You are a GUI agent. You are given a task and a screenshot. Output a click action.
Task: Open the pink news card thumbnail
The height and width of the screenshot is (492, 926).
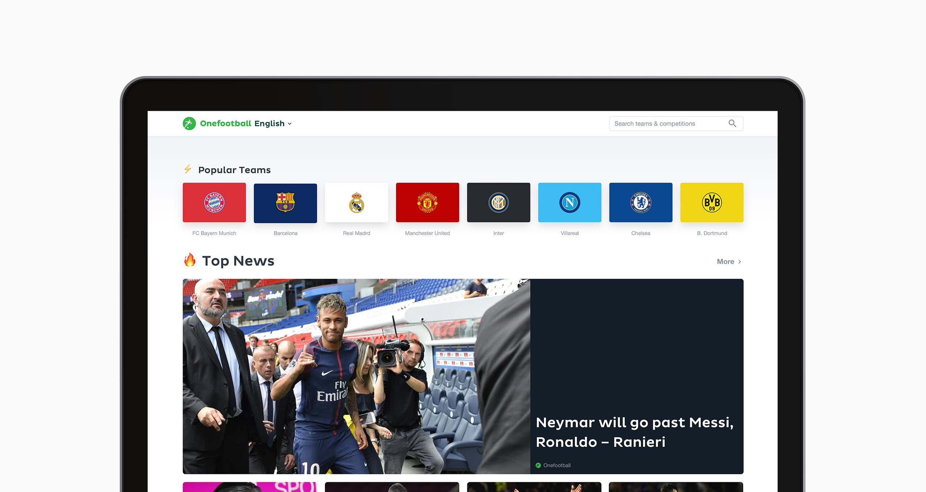250,487
